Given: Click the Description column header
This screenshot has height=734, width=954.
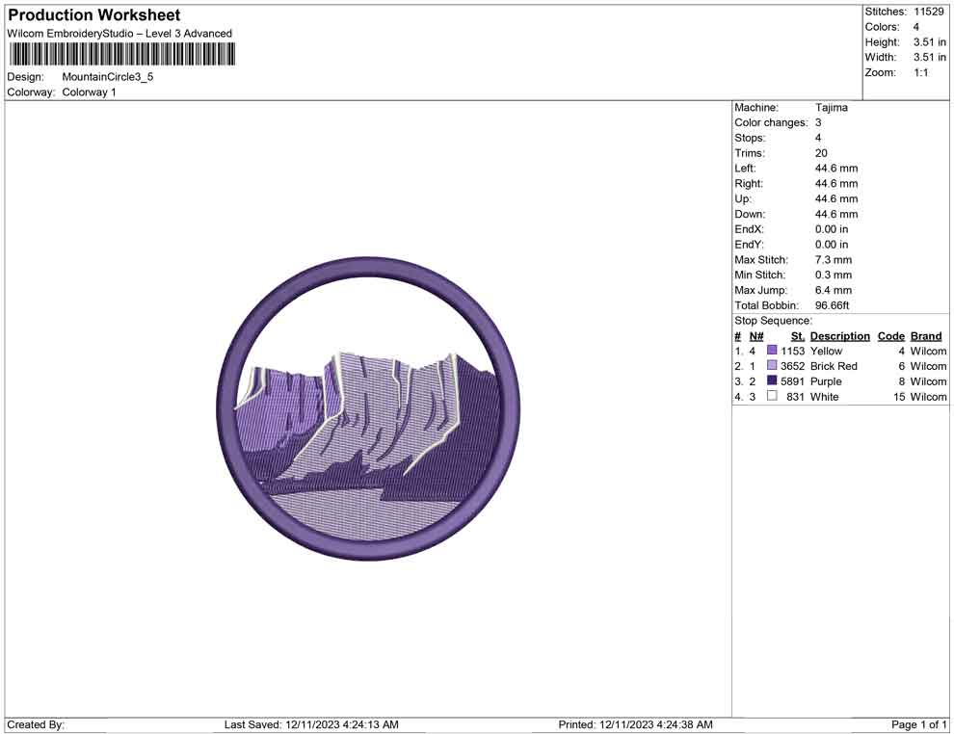Looking at the screenshot, I should click(x=840, y=336).
